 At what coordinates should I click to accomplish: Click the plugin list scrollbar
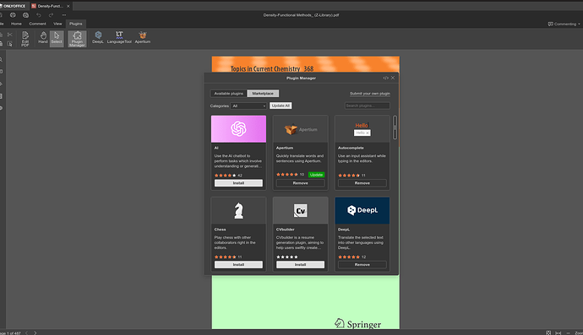pyautogui.click(x=395, y=127)
